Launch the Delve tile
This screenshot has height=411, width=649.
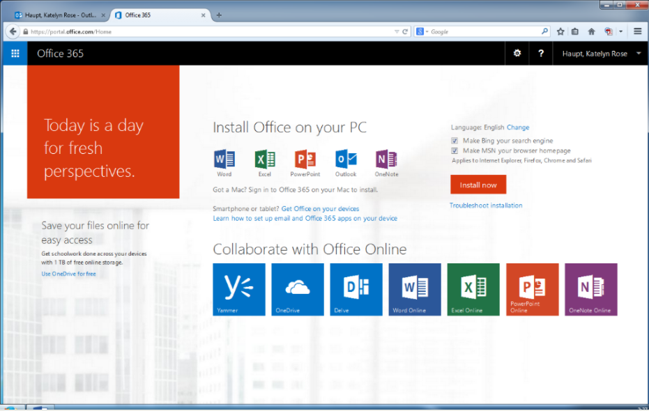point(356,289)
